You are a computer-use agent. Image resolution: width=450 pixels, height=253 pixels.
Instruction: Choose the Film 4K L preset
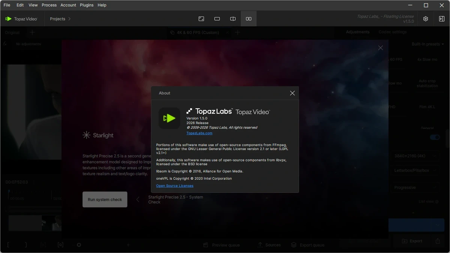[427, 107]
